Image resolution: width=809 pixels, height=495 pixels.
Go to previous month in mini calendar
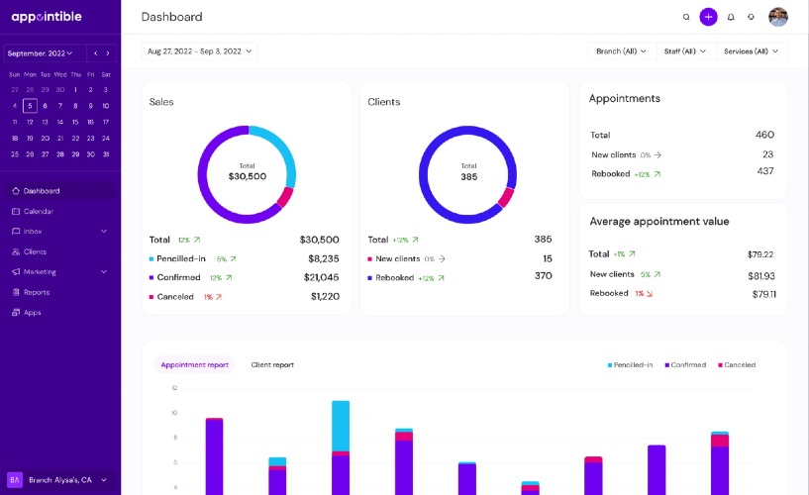[x=95, y=53]
